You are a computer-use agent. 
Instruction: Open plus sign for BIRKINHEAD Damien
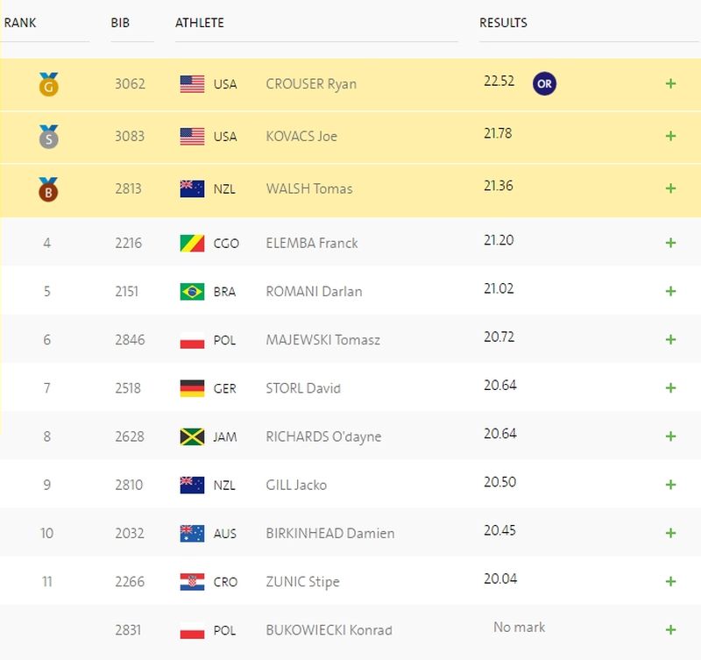pyautogui.click(x=670, y=533)
